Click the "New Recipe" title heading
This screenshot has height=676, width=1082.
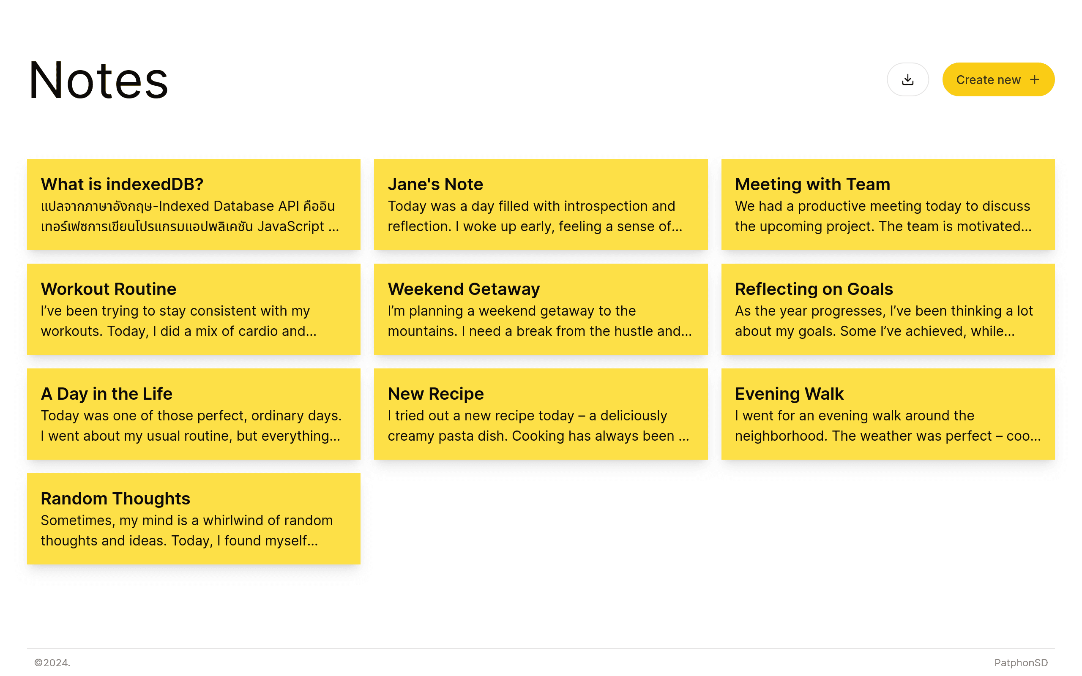pos(435,394)
